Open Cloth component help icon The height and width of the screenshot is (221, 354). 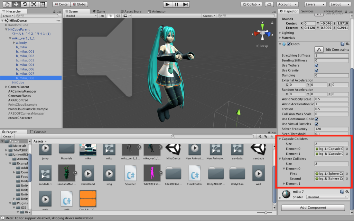pos(342,44)
